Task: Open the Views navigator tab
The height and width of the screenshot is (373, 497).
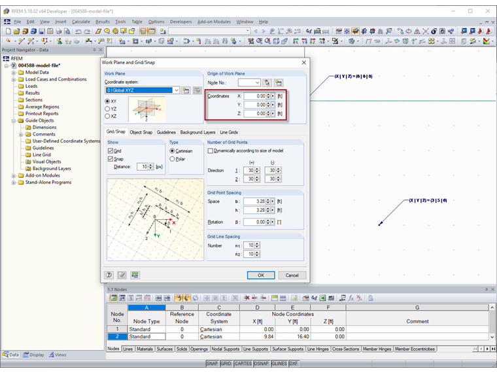Action: (58, 355)
